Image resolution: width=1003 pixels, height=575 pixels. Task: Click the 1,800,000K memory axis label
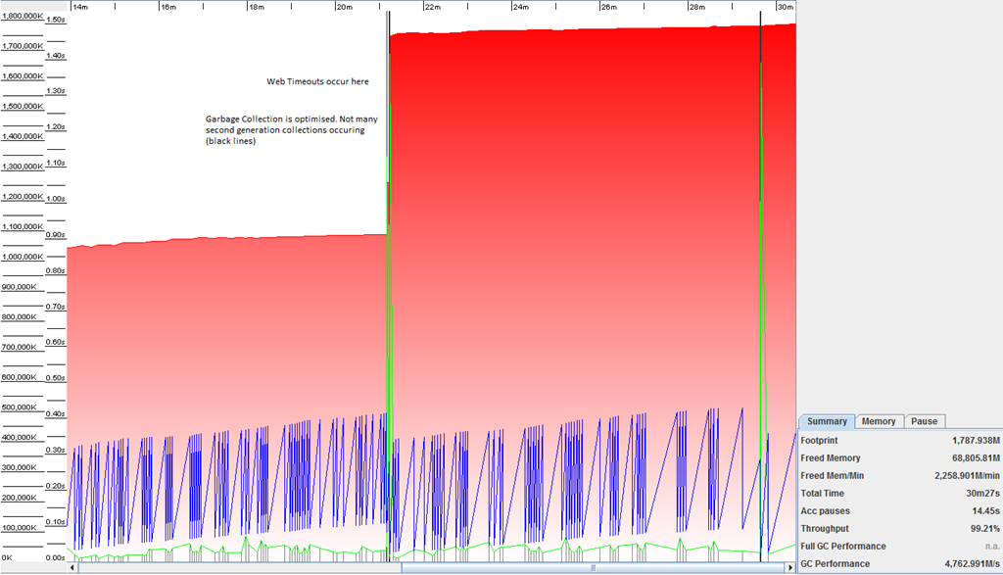[x=22, y=16]
